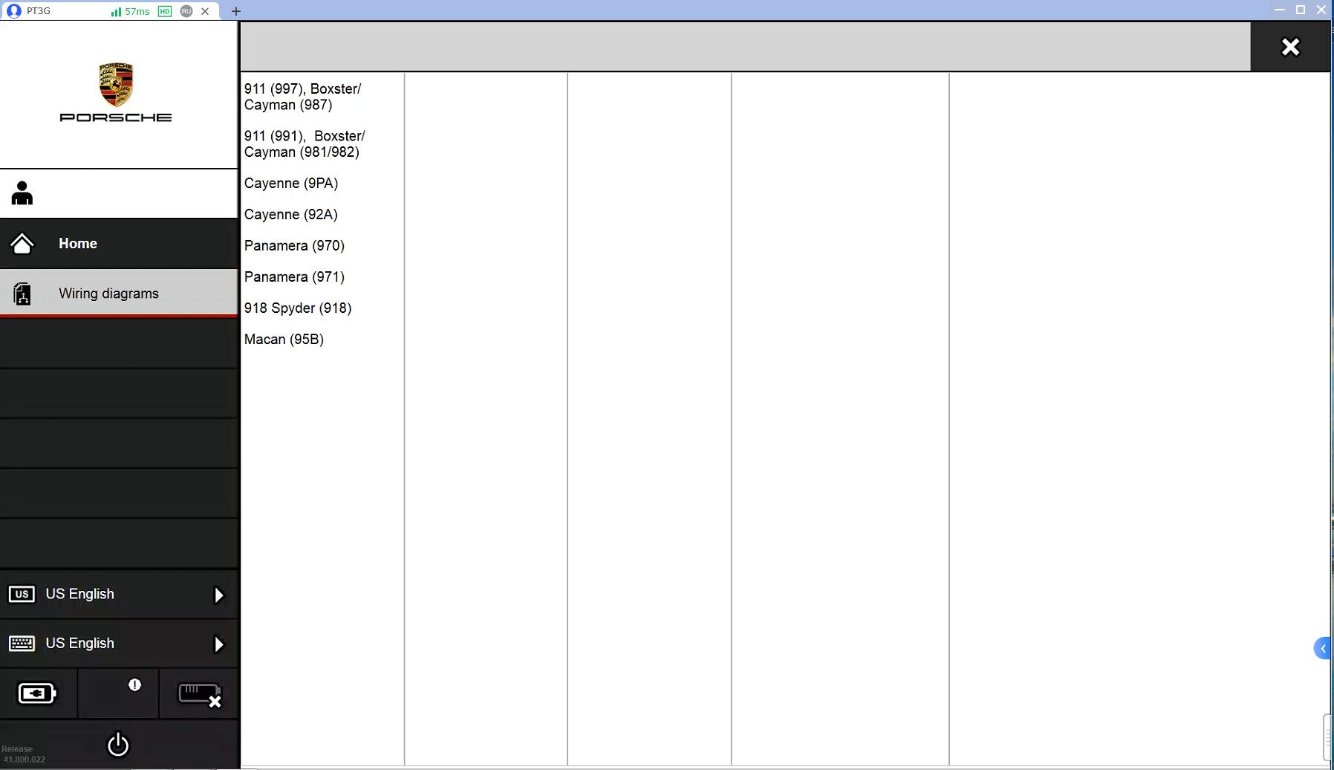1334x770 pixels.
Task: Select 918 Spyder (918) model
Action: click(297, 308)
